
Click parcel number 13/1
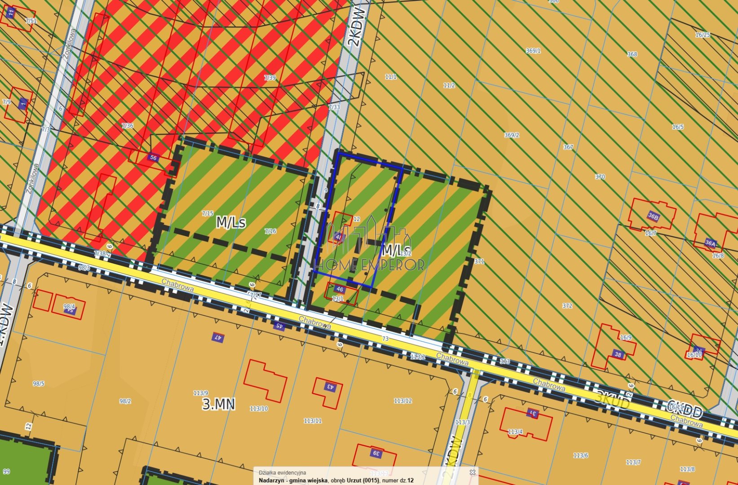(x=338, y=299)
